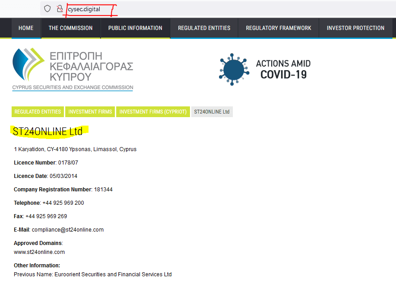
Task: Expand the INVESTOR PROTECTION menu
Action: click(x=355, y=28)
